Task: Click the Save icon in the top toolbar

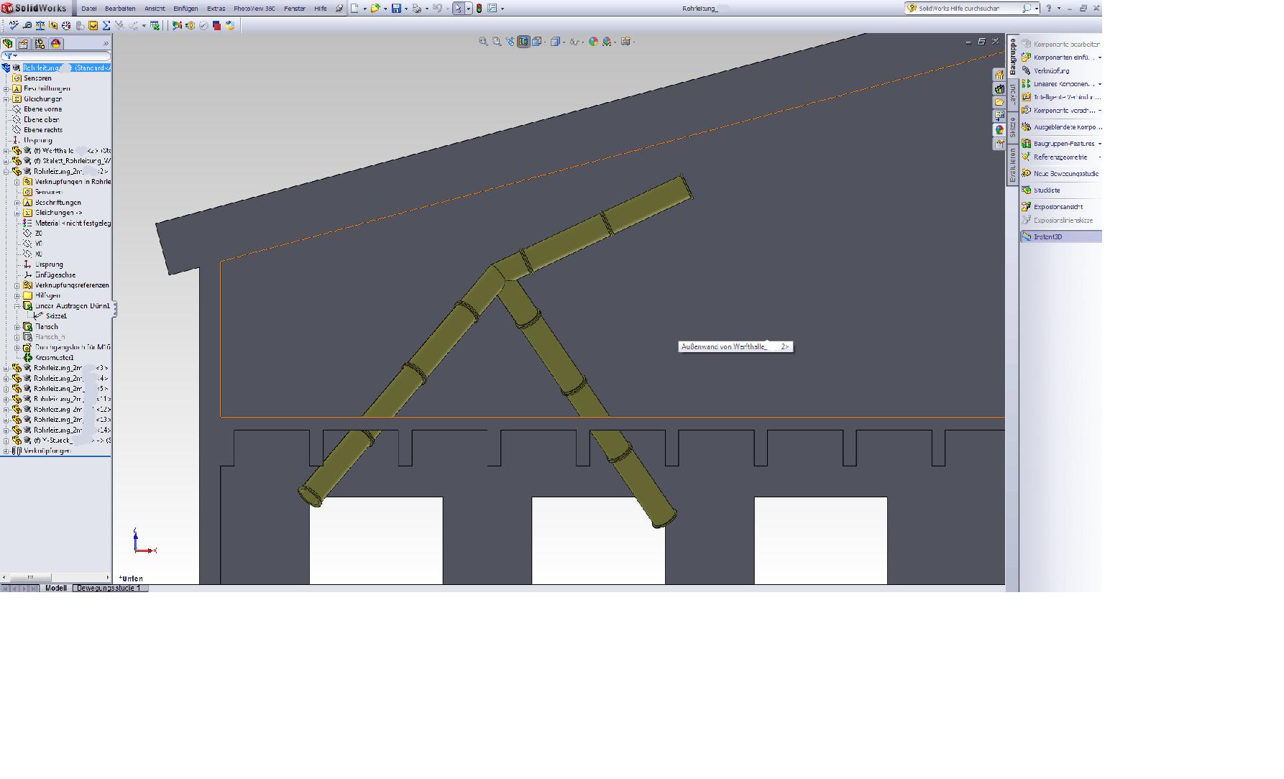Action: tap(396, 9)
